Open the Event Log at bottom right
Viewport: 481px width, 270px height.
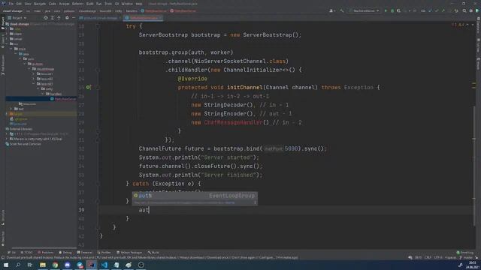click(465, 253)
